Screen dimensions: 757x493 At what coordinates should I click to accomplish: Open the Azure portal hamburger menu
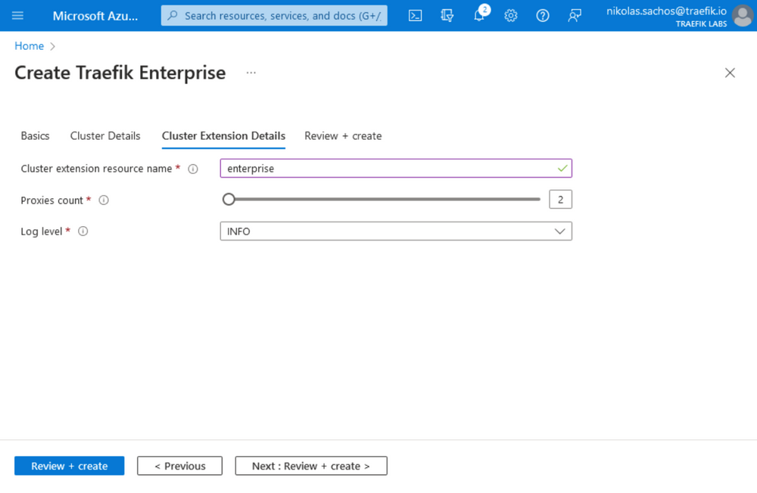pyautogui.click(x=17, y=15)
